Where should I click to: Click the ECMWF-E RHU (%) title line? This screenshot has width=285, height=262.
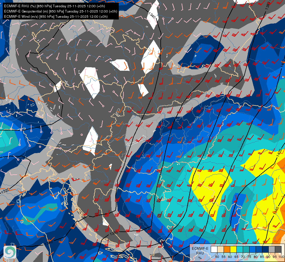point(54,6)
